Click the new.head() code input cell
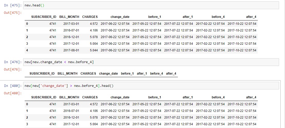 point(151,5)
